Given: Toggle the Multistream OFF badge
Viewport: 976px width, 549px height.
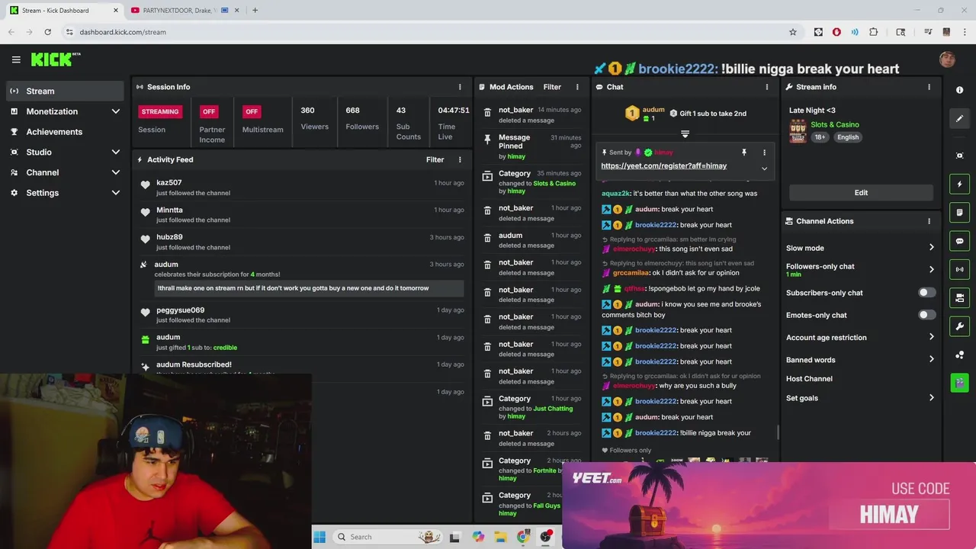Looking at the screenshot, I should [x=252, y=111].
